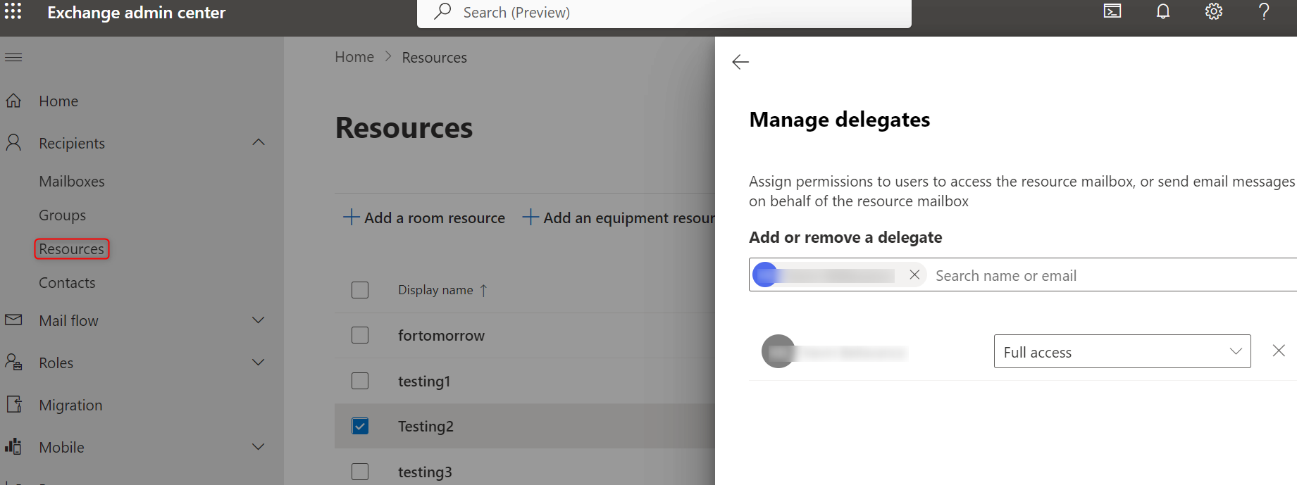Expand the Mobile section chevron
The height and width of the screenshot is (485, 1297).
click(x=259, y=447)
